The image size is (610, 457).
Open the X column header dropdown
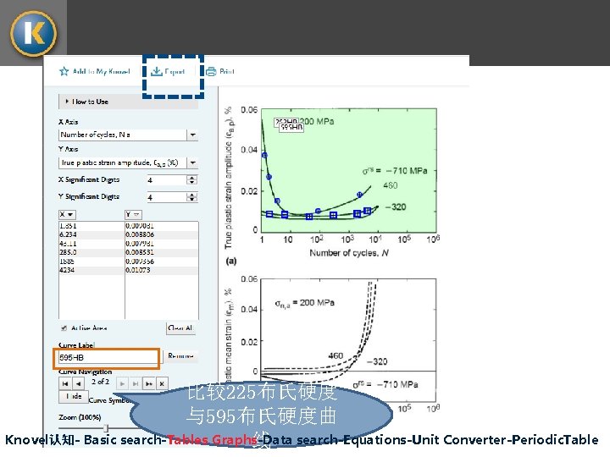pos(67,214)
